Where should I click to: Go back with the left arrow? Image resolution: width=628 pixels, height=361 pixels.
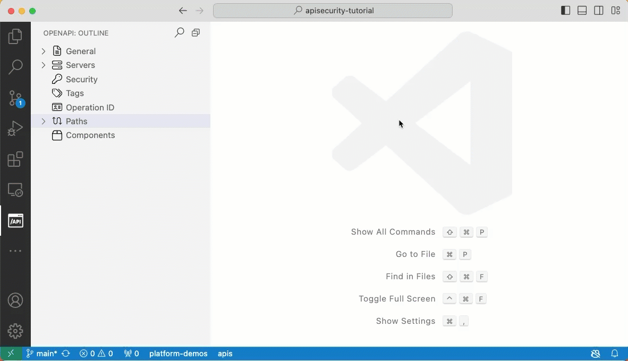(x=183, y=11)
